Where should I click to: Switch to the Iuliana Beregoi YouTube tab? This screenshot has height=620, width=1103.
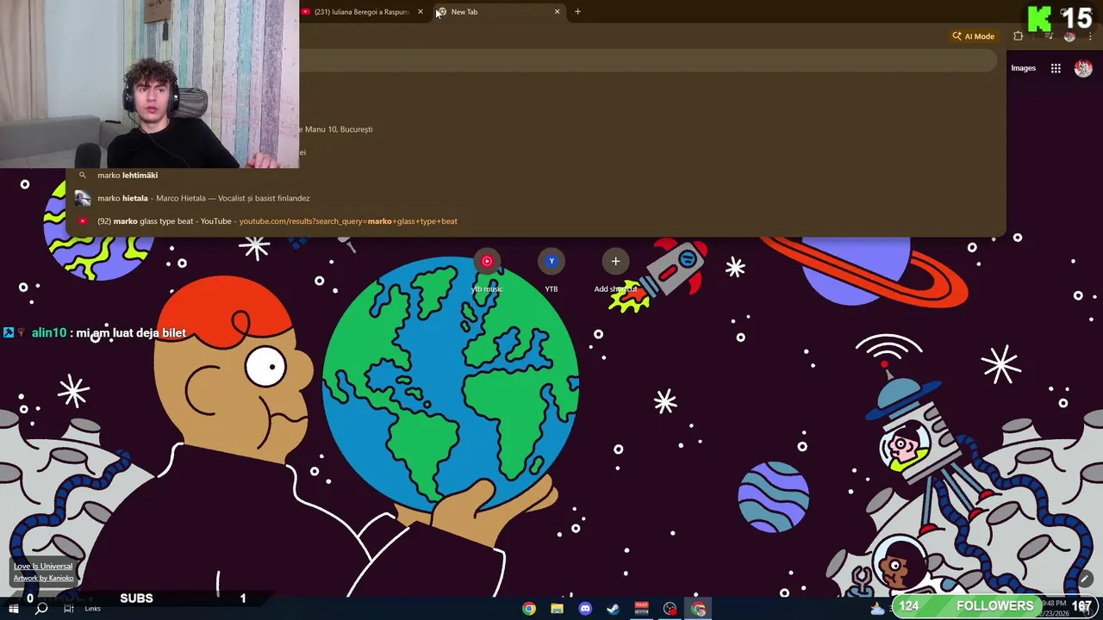pos(362,12)
